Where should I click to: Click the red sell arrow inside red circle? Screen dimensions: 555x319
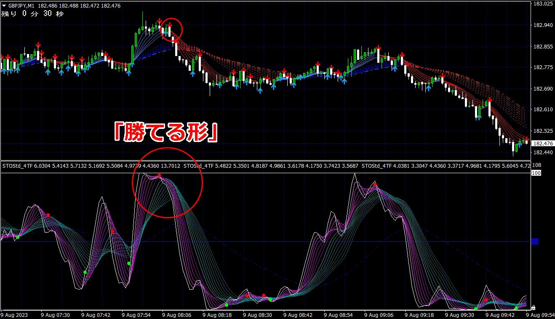click(169, 26)
